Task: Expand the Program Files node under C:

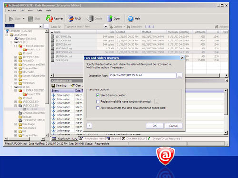Action: [15, 68]
